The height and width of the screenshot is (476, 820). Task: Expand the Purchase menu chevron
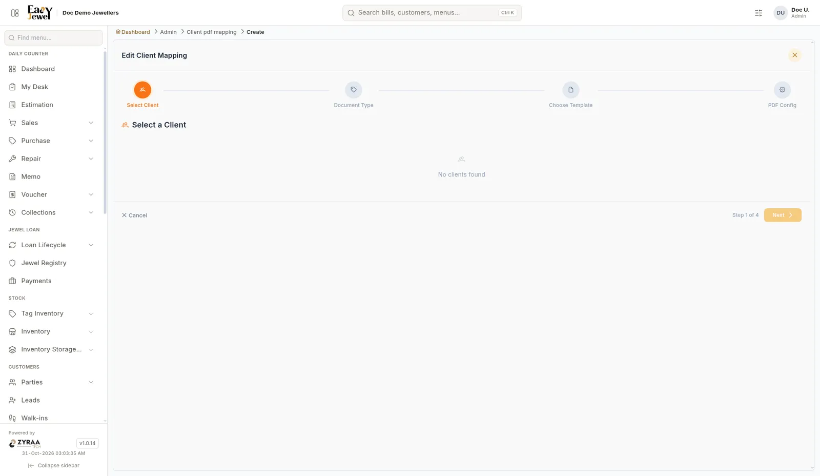pyautogui.click(x=91, y=141)
